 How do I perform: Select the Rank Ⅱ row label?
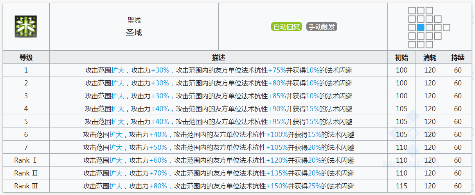point(26,173)
